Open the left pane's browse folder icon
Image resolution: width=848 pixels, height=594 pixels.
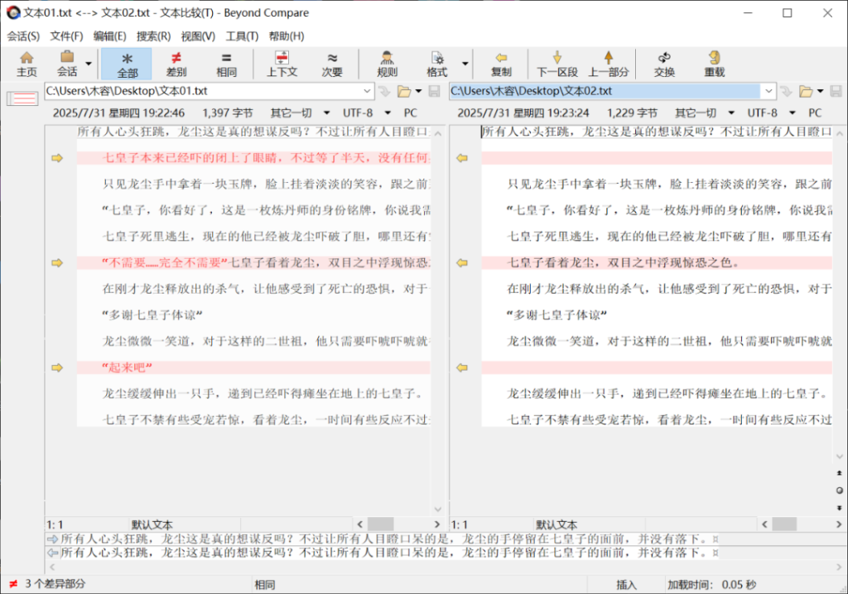[404, 91]
